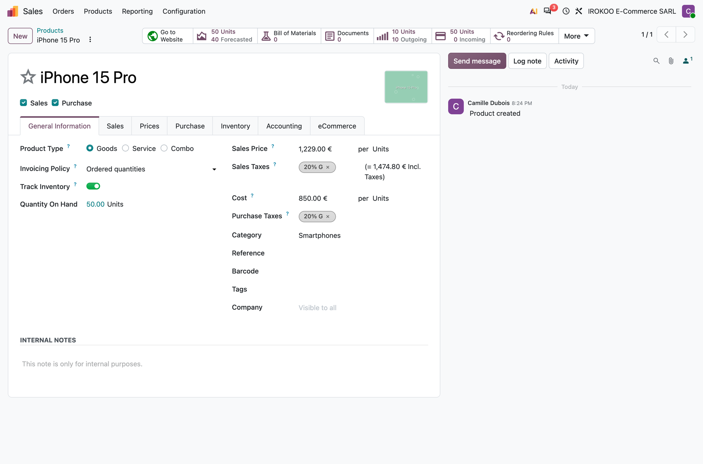
Task: Open the conversations icon with 3 badge
Action: (x=548, y=11)
